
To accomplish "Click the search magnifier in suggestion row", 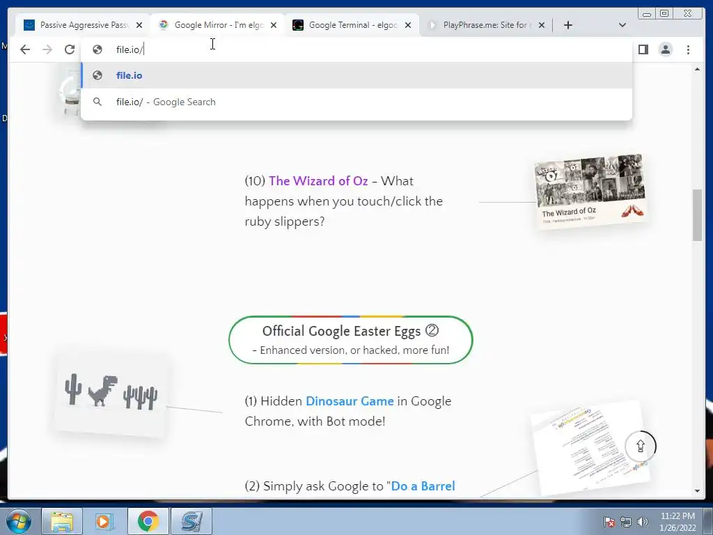I will 97,102.
